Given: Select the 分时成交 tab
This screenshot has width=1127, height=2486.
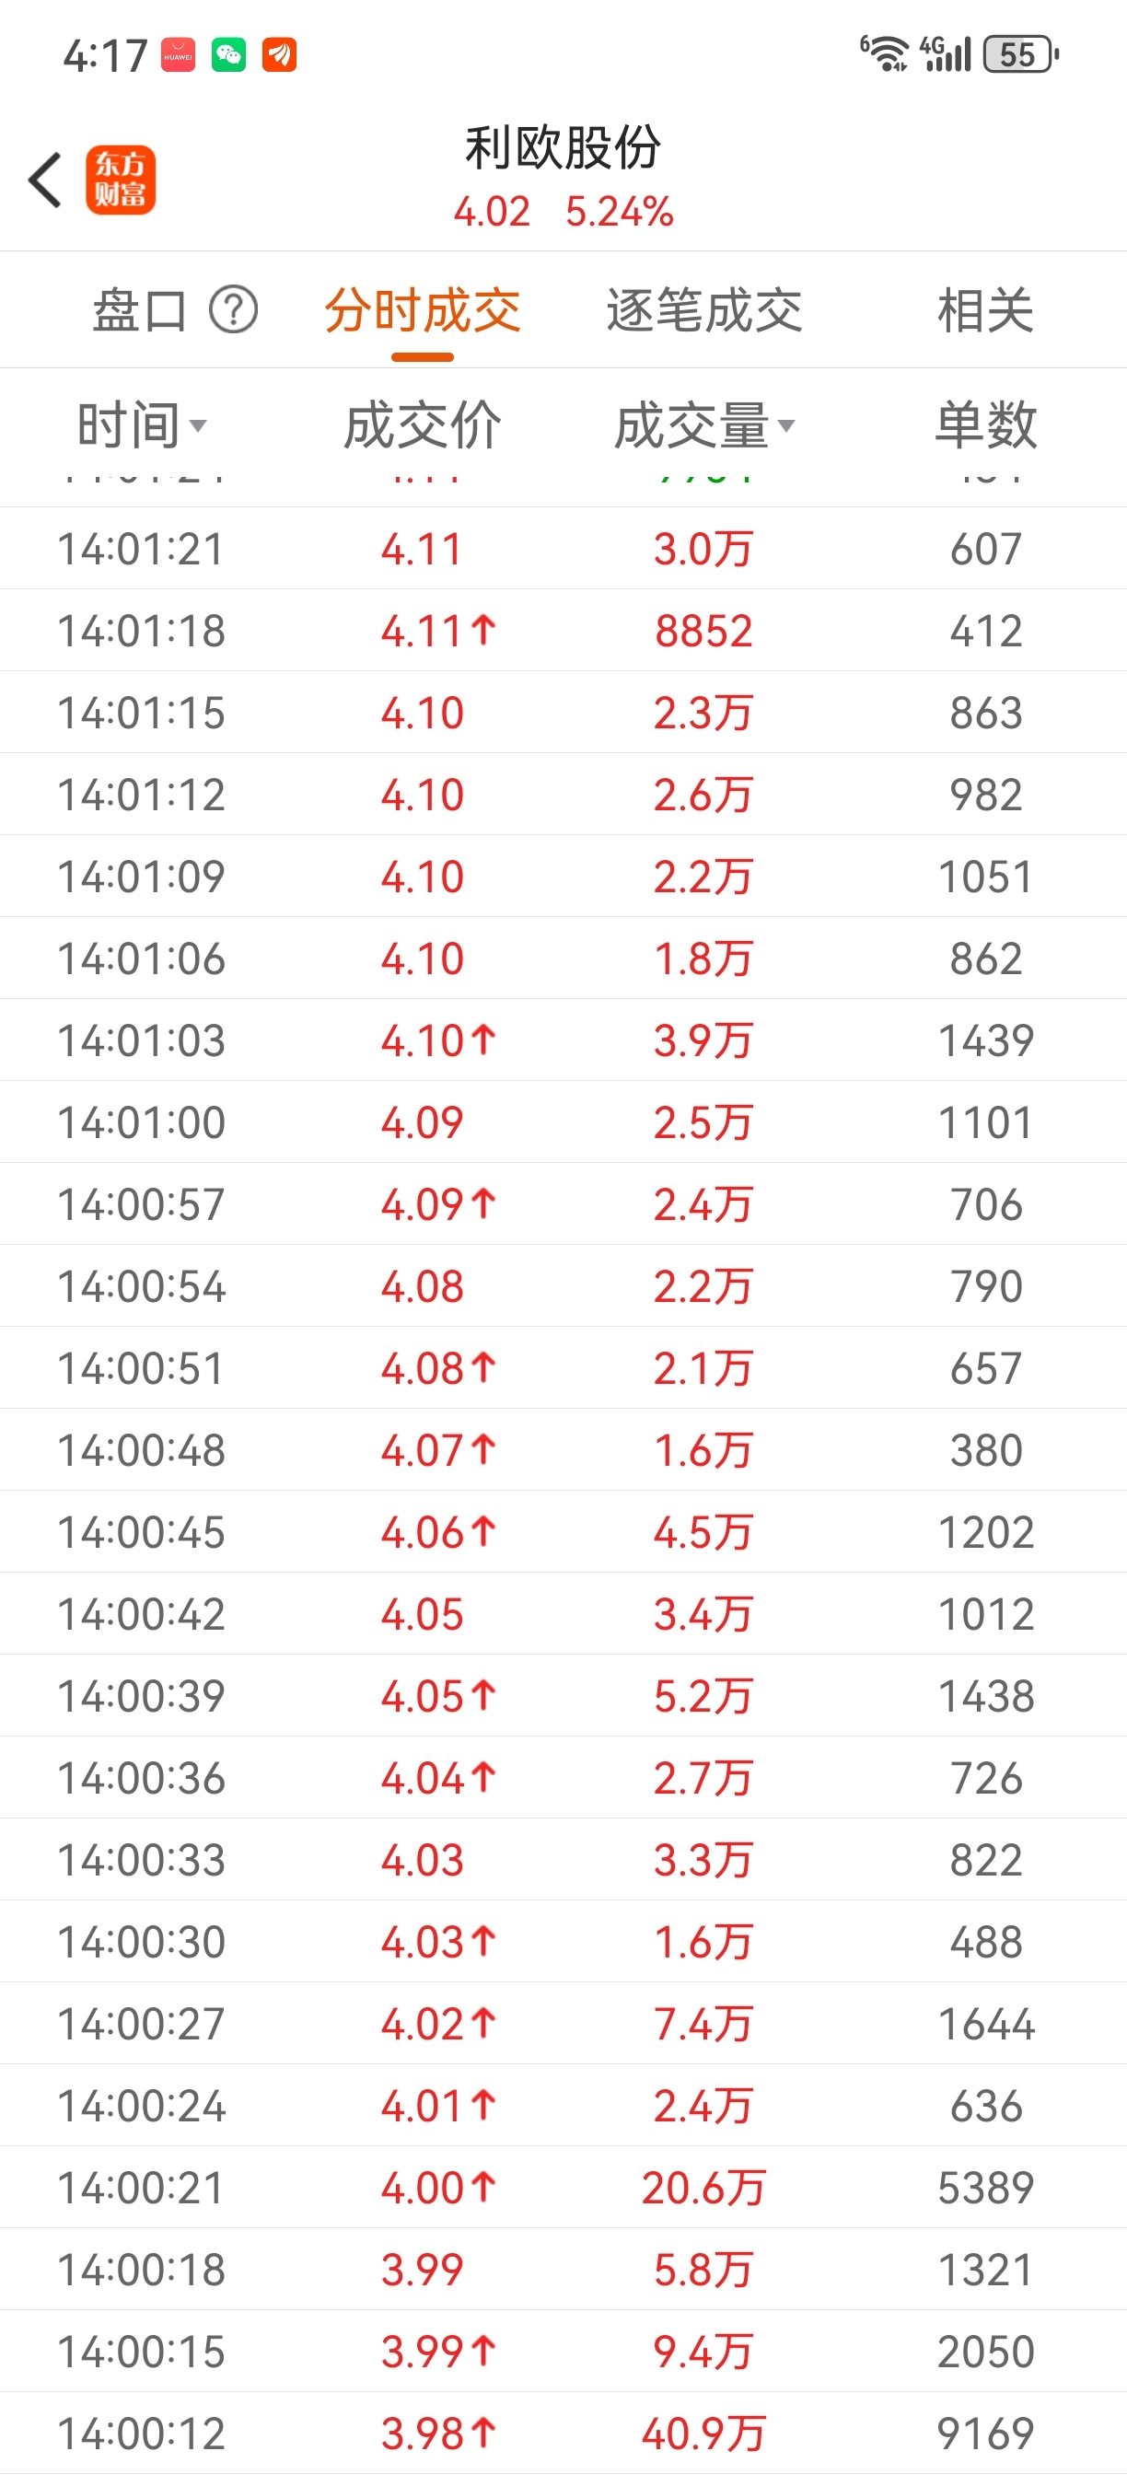Looking at the screenshot, I should [x=423, y=311].
